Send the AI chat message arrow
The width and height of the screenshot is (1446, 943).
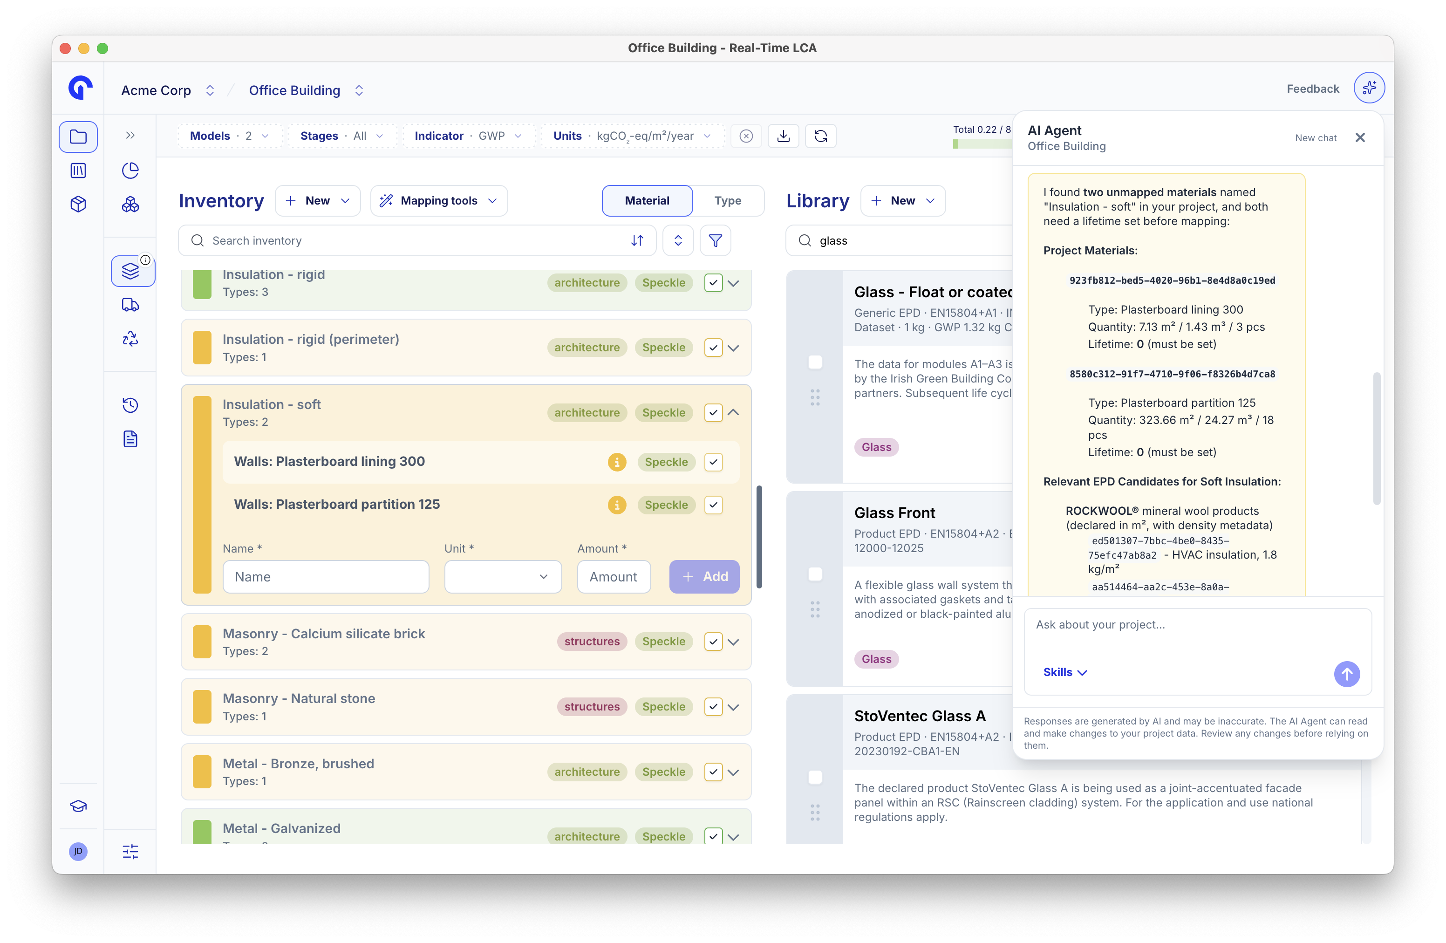[x=1346, y=674]
